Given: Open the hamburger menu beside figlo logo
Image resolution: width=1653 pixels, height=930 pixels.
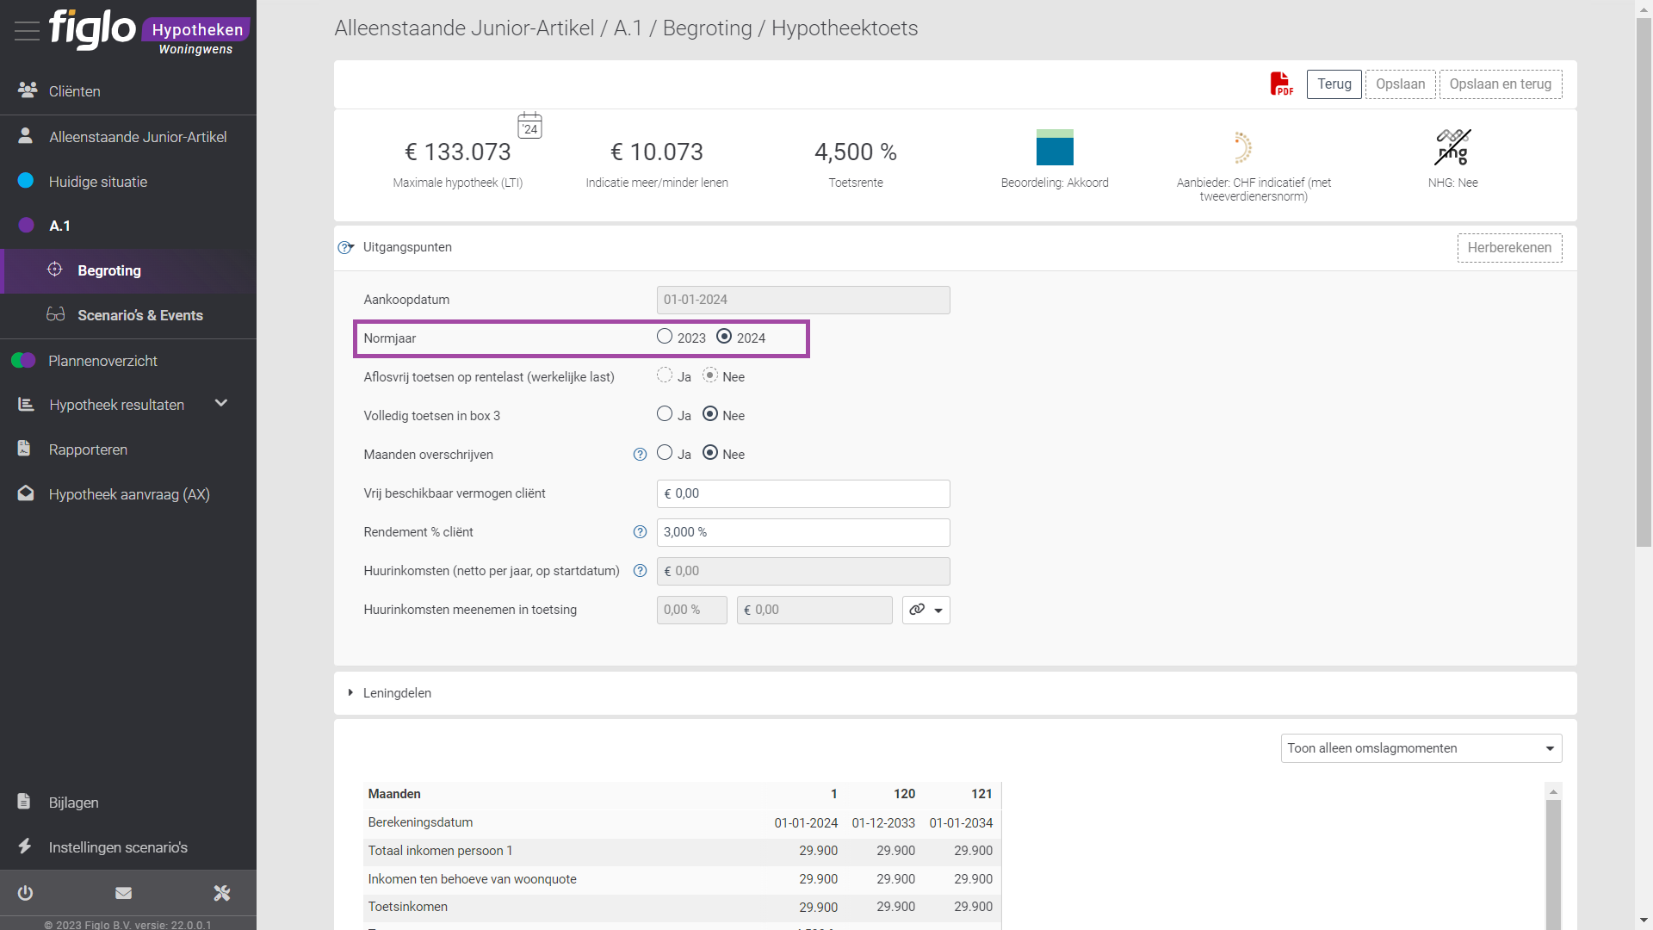Looking at the screenshot, I should 27,31.
